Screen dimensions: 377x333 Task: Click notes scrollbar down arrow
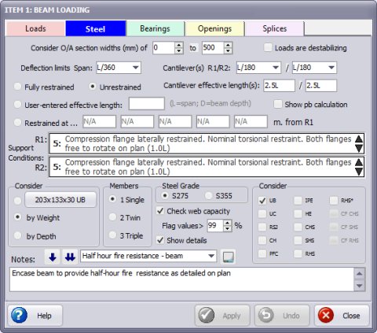(360, 286)
